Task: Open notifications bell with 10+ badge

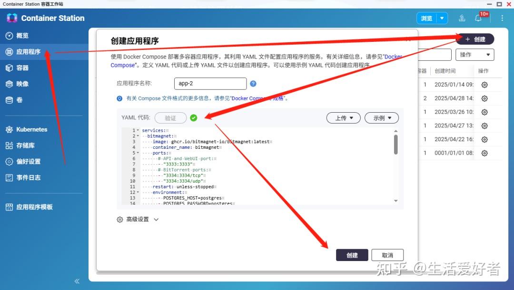Action: 478,18
